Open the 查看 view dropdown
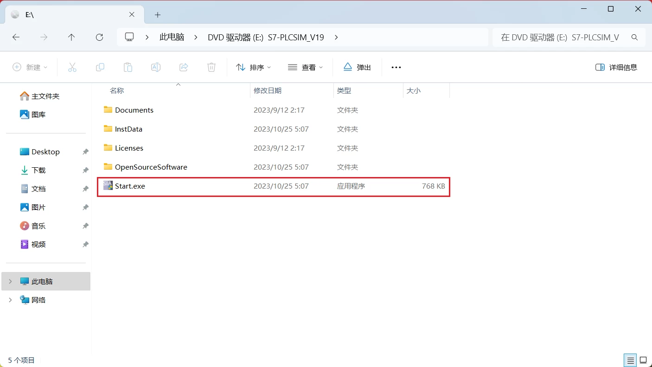 (306, 67)
